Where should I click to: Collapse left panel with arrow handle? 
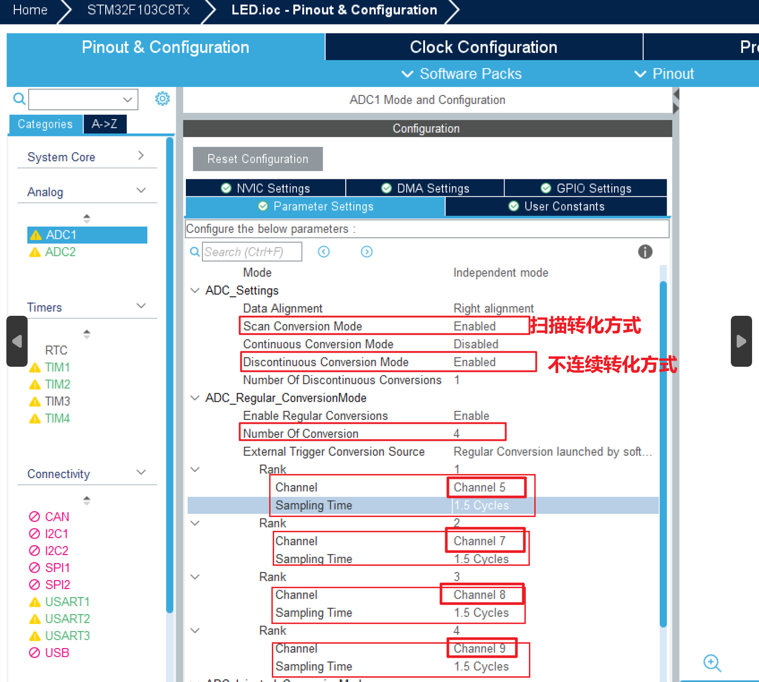point(17,341)
